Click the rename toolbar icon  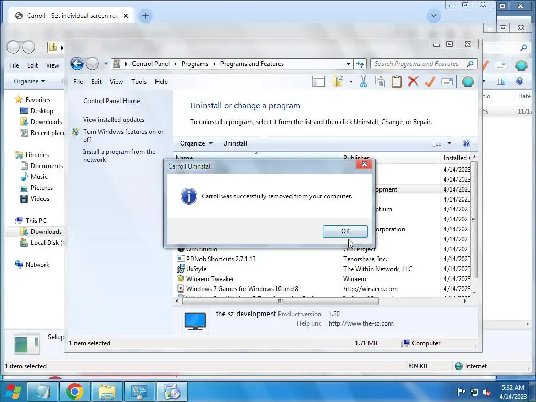(446, 82)
